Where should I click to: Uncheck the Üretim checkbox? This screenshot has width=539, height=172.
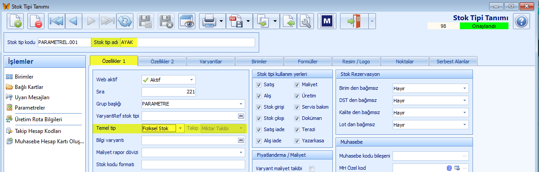coord(297,96)
